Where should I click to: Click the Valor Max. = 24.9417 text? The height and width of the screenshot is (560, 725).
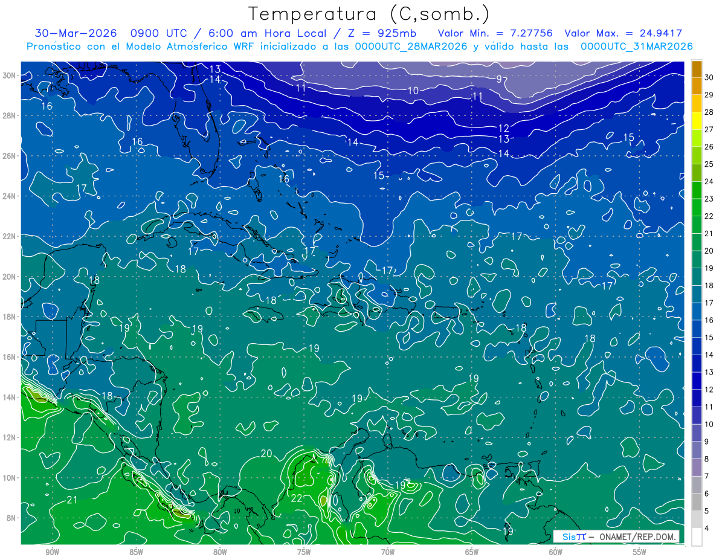point(623,34)
